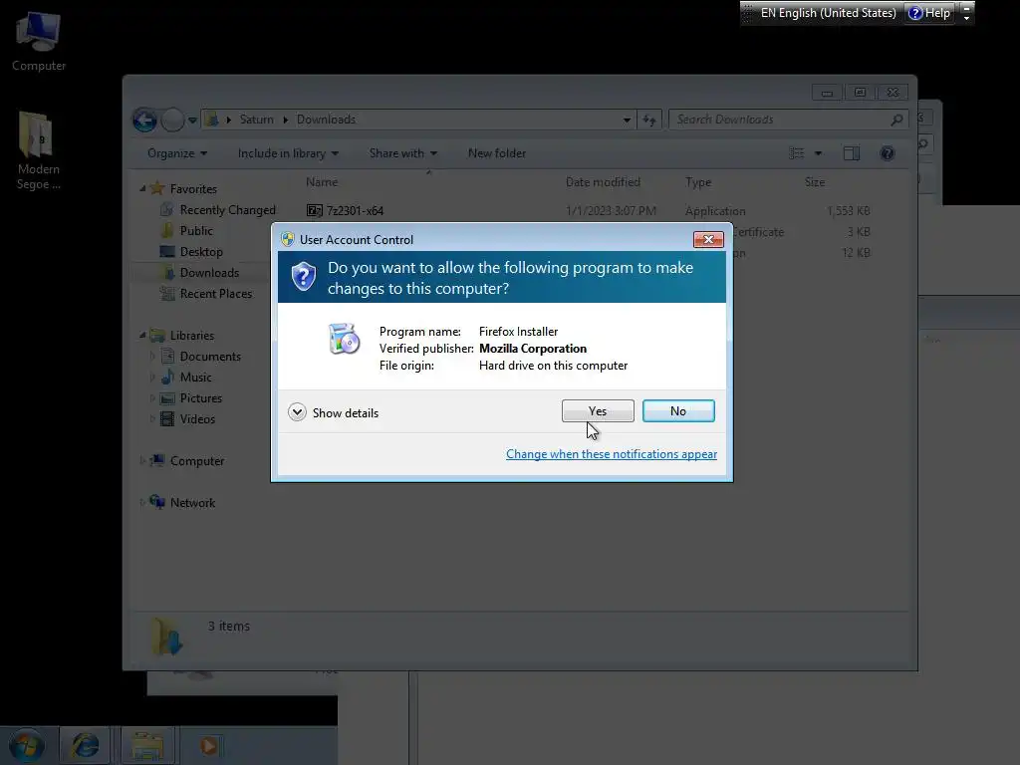Click the Network icon in navigation pane
Screen dimensions: 1020x765
(x=156, y=502)
